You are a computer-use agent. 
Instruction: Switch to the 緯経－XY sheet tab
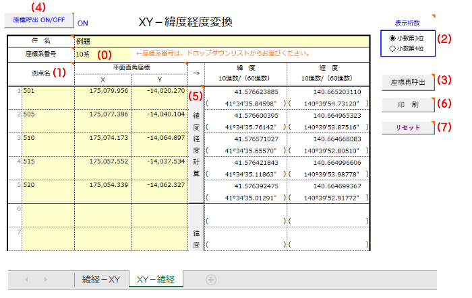tap(101, 279)
